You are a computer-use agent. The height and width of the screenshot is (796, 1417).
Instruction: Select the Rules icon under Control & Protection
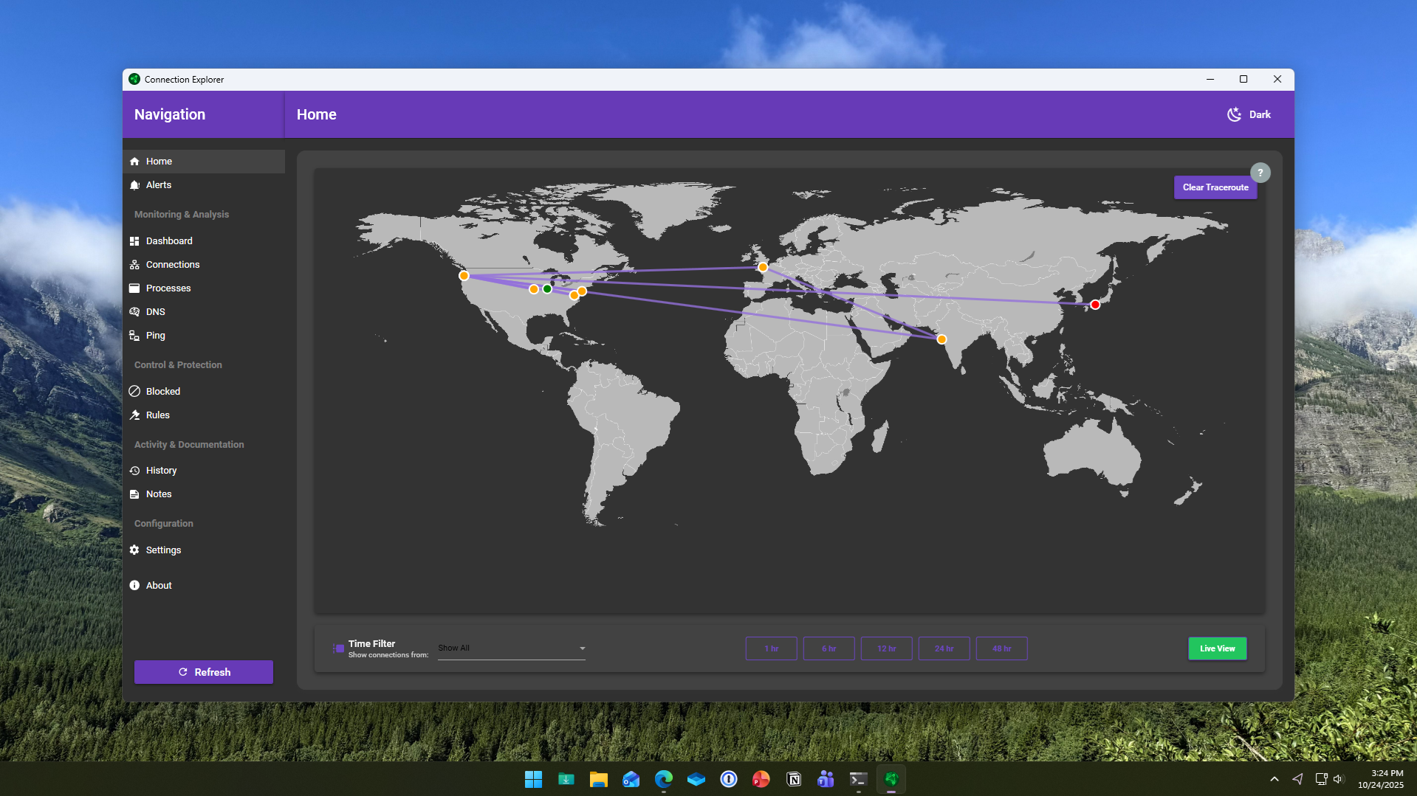(x=135, y=415)
